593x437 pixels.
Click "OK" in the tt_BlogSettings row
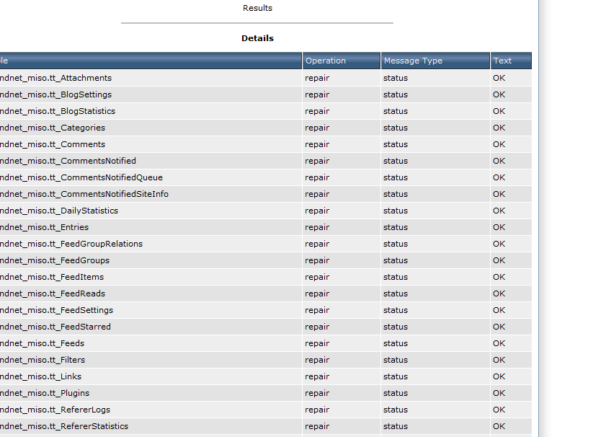[499, 94]
